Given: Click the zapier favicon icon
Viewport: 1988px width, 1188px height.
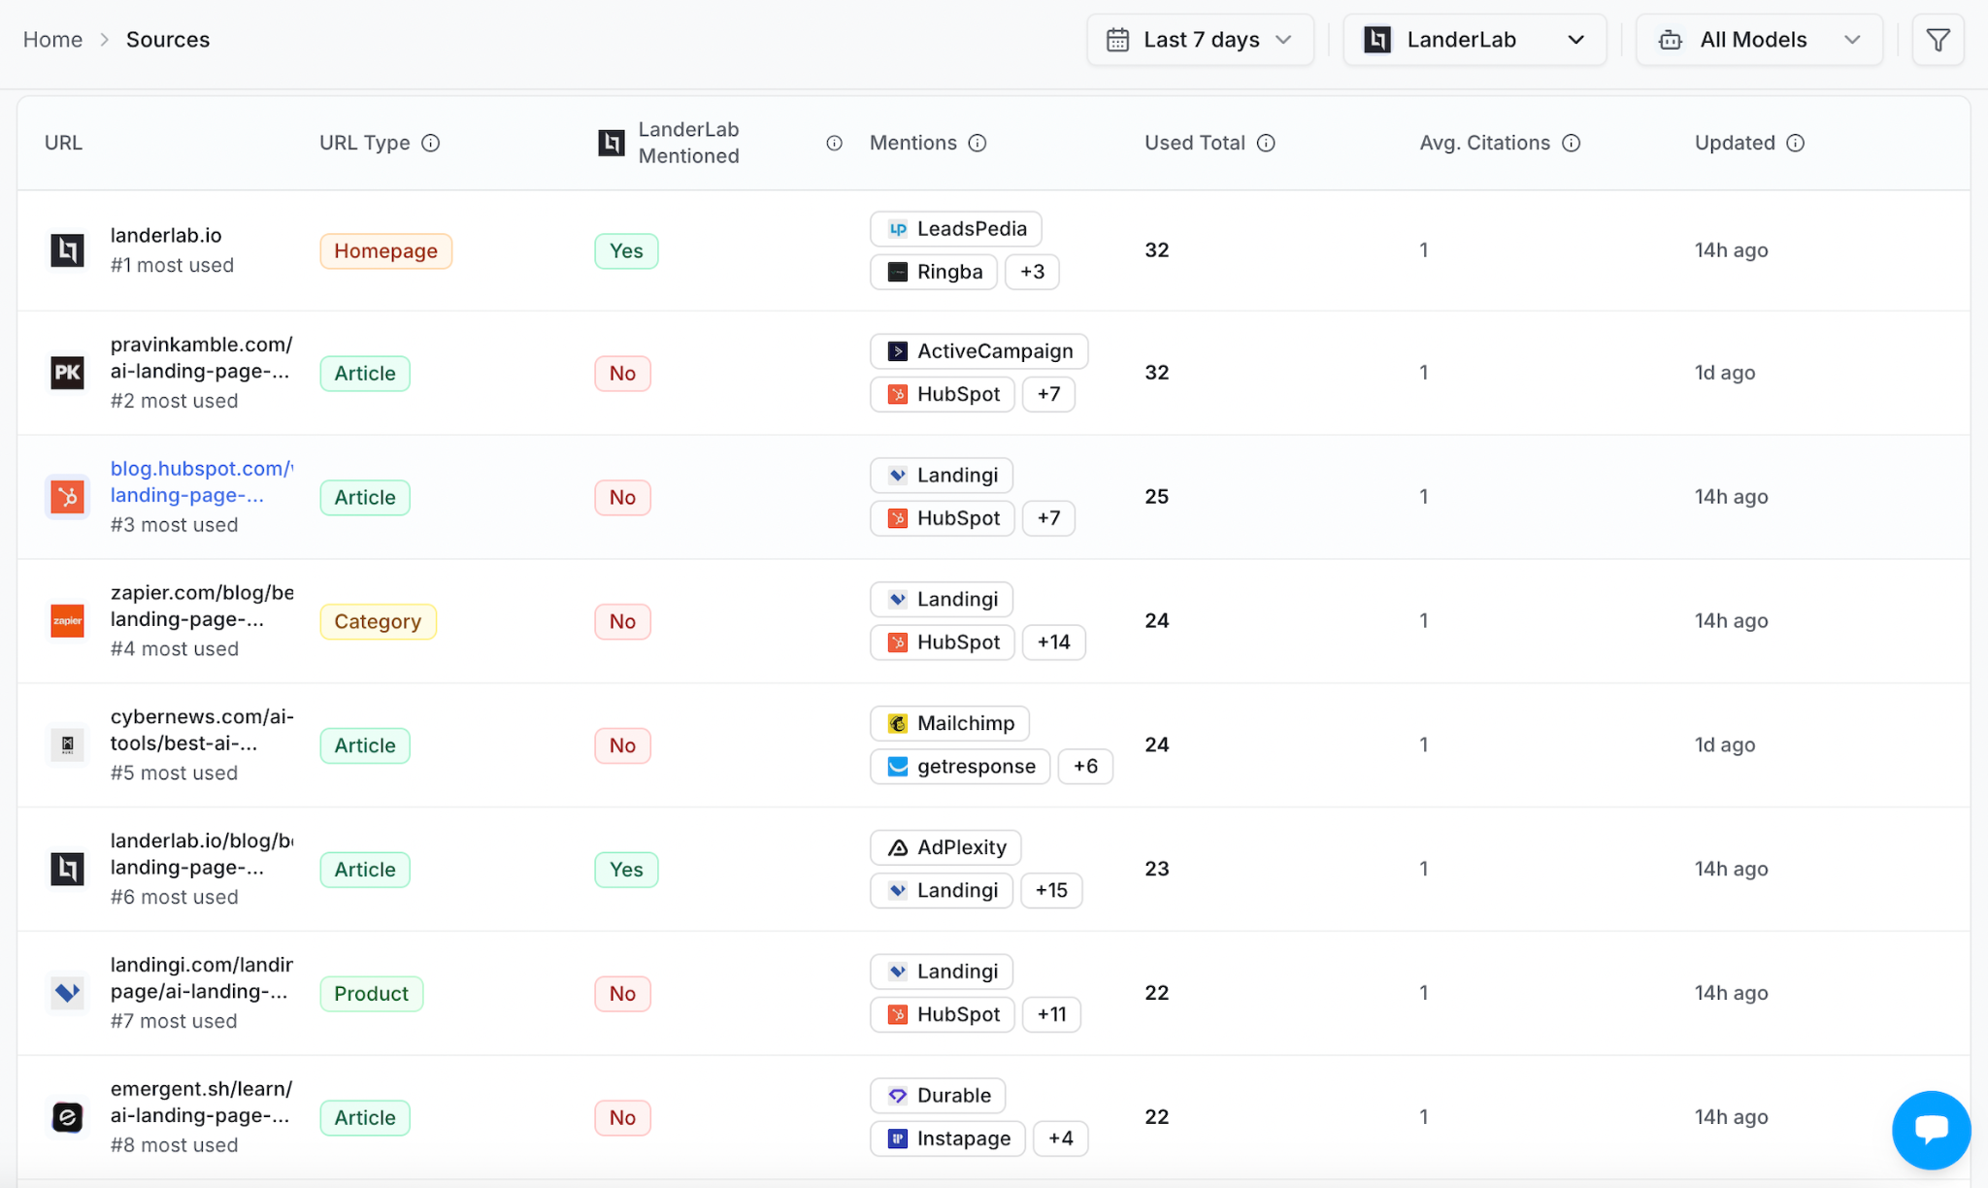Looking at the screenshot, I should pyautogui.click(x=67, y=620).
